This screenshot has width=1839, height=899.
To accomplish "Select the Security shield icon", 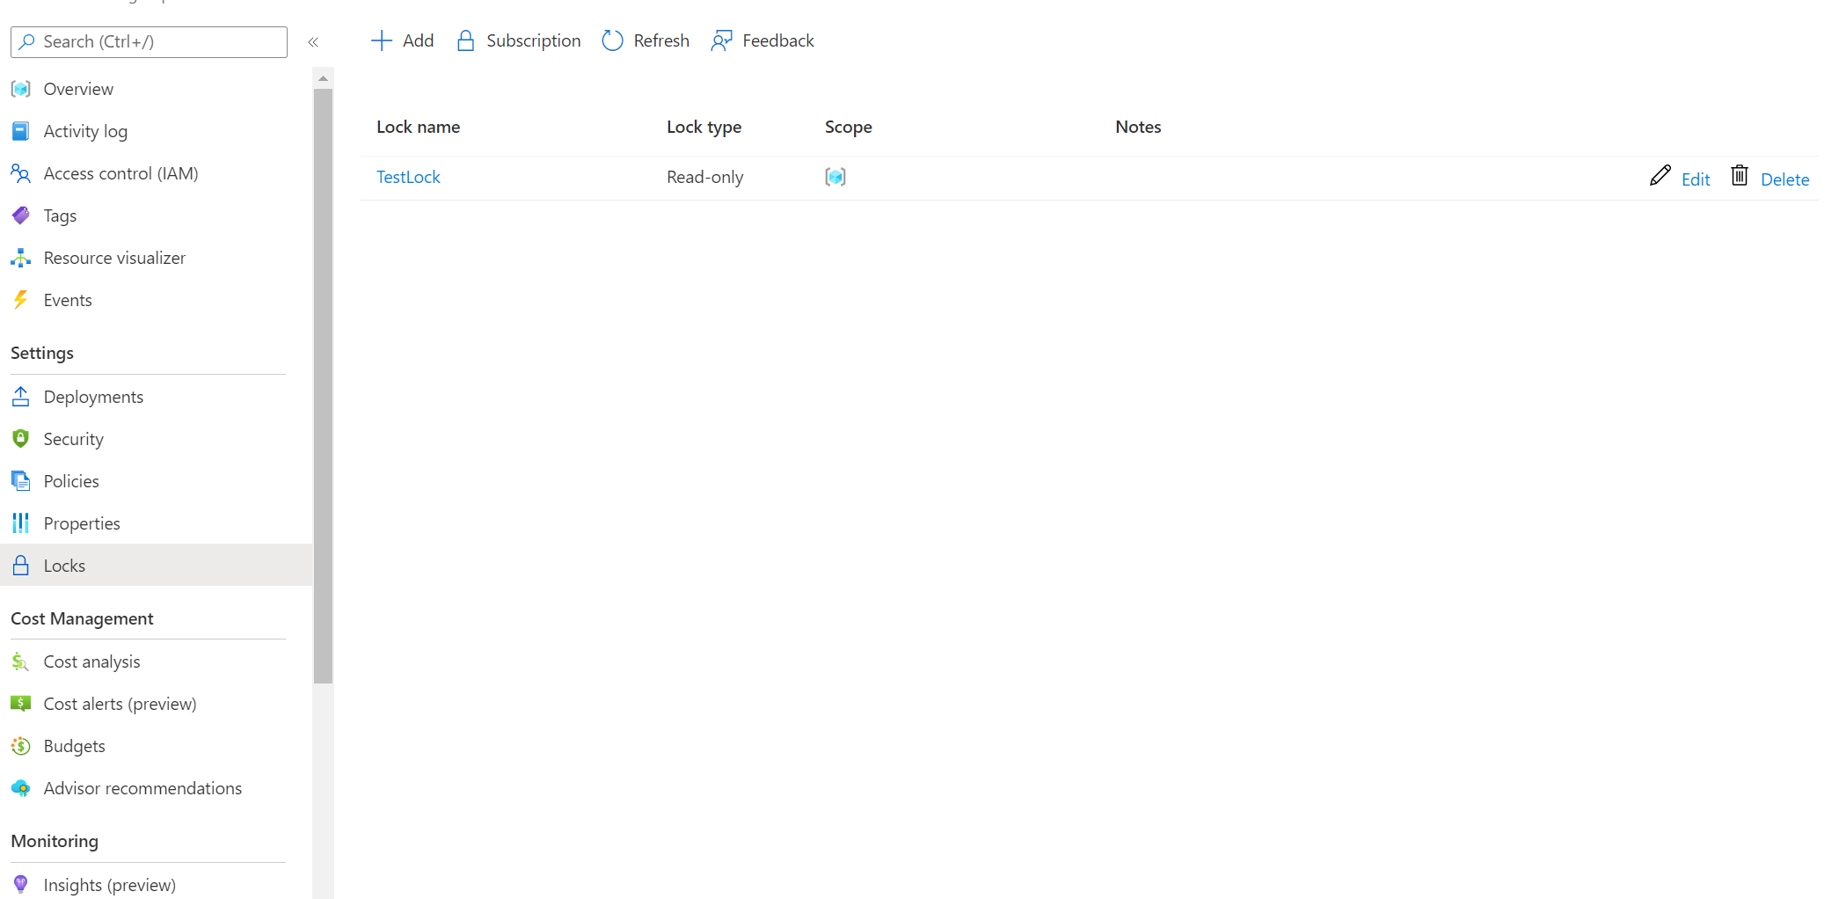I will point(20,438).
